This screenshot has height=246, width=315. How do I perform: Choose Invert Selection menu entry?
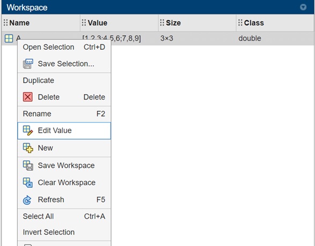coord(64,232)
